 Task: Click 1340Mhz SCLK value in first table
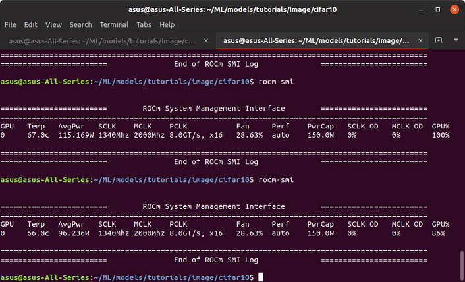113,136
